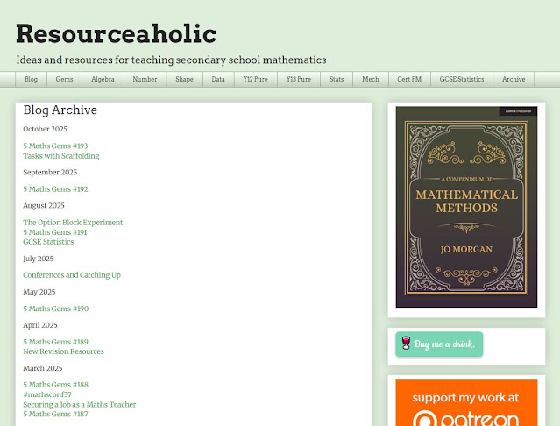Open 5 Maths Gems #193 post
Image resolution: width=560 pixels, height=426 pixels.
[55, 146]
